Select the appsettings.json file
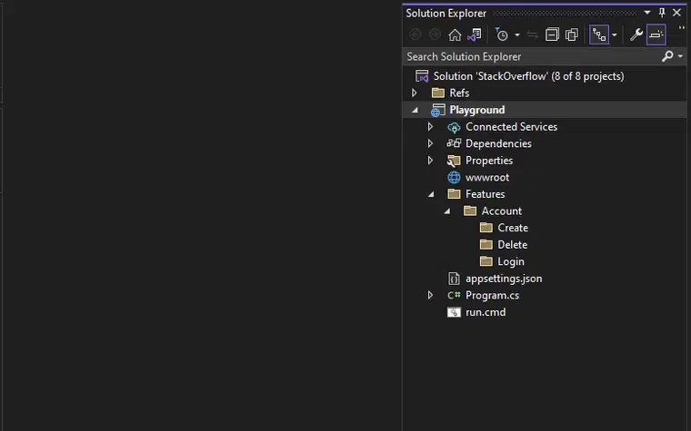691x431 pixels. pyautogui.click(x=504, y=279)
